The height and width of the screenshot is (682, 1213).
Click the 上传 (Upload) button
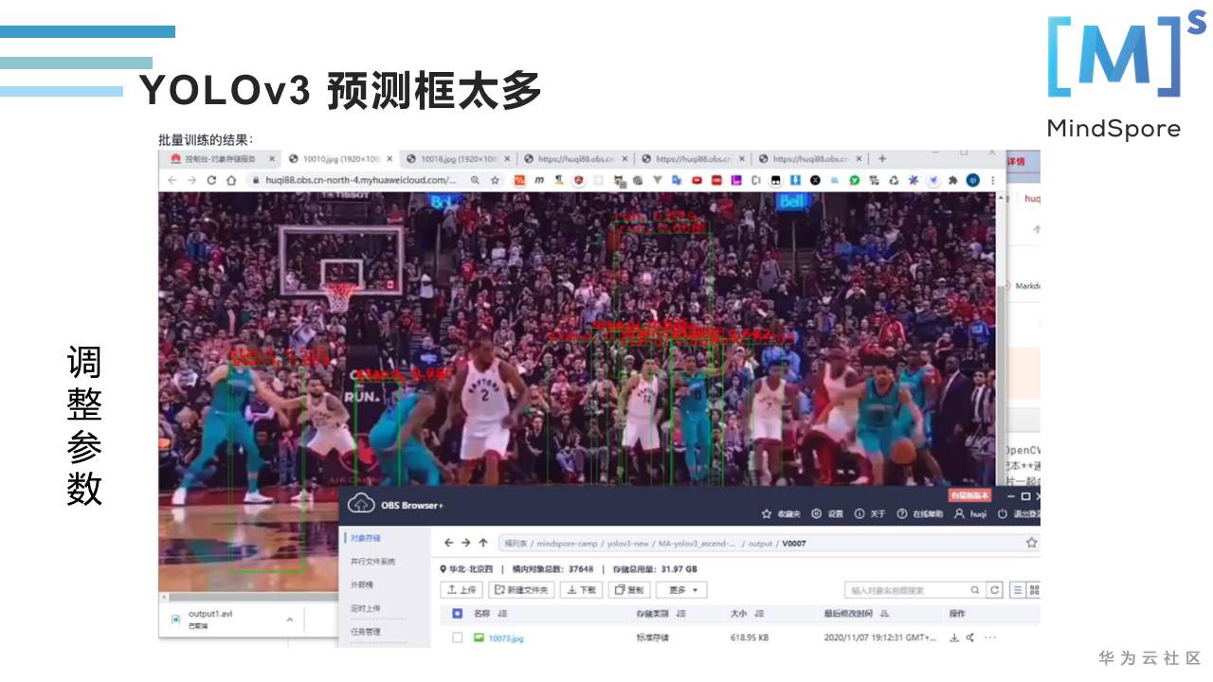463,589
